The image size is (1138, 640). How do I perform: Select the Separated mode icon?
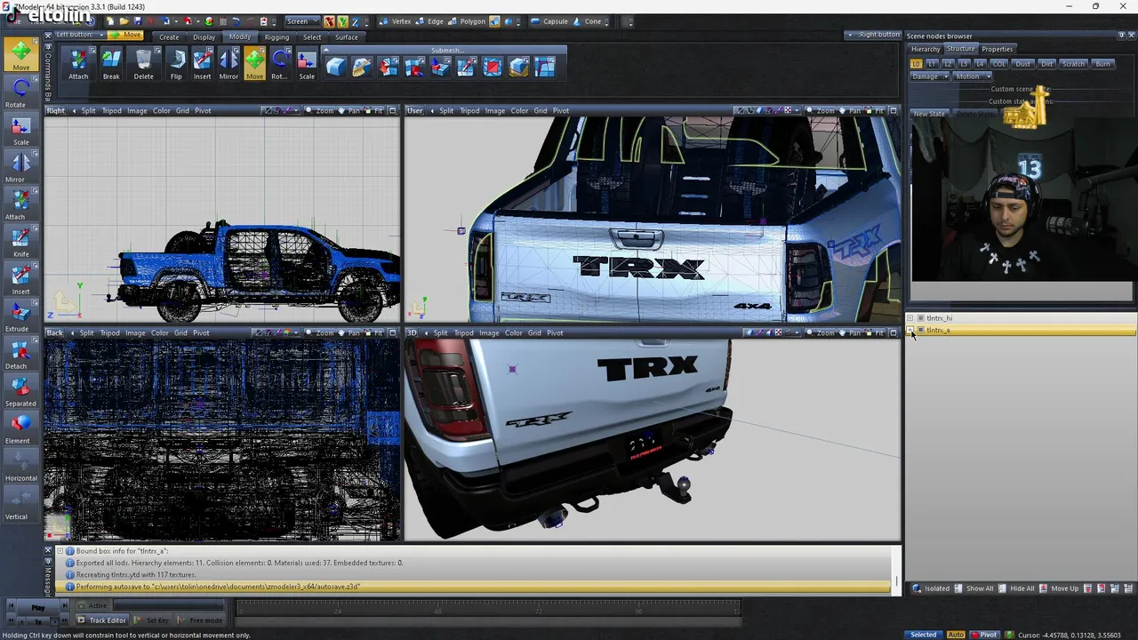pyautogui.click(x=20, y=390)
